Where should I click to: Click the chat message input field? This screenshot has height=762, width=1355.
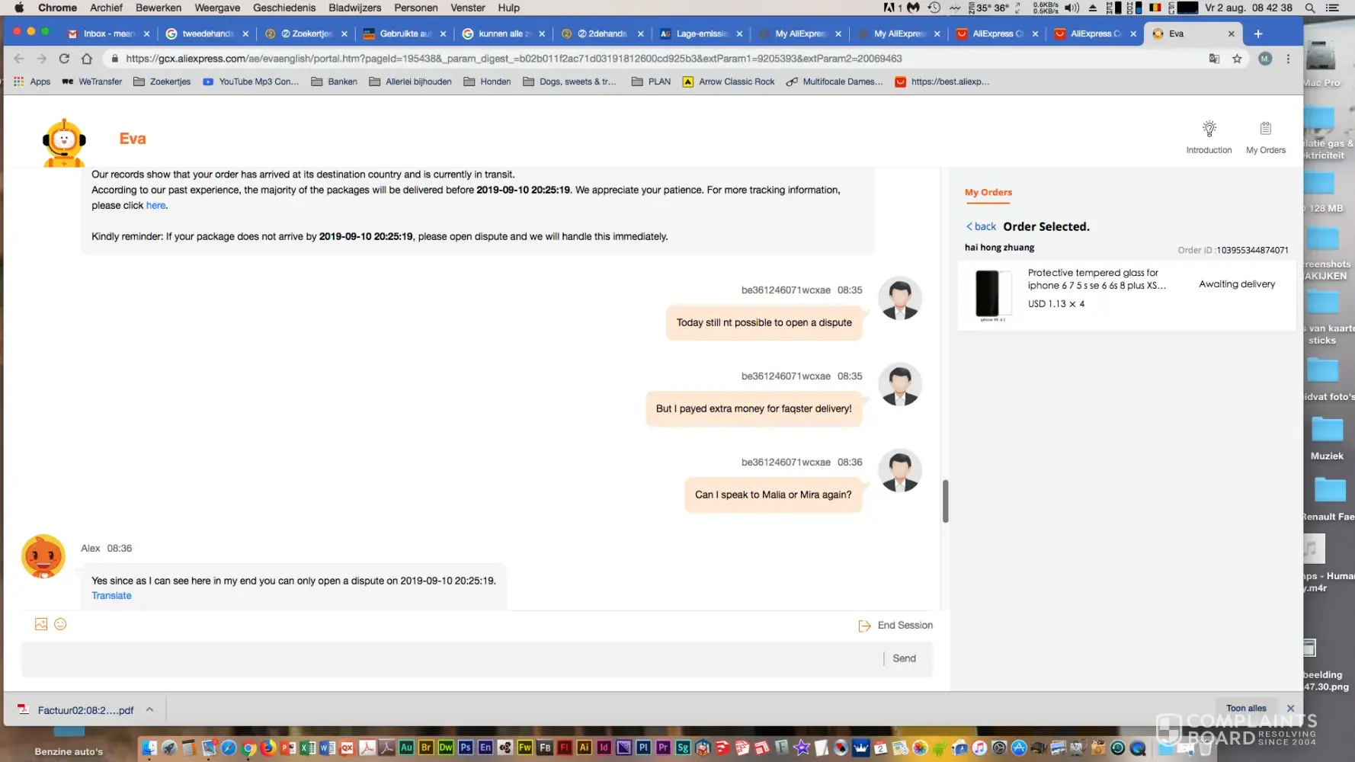[450, 658]
